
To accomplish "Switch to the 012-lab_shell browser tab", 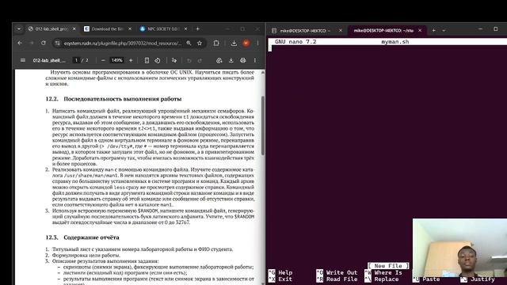I will [51, 29].
